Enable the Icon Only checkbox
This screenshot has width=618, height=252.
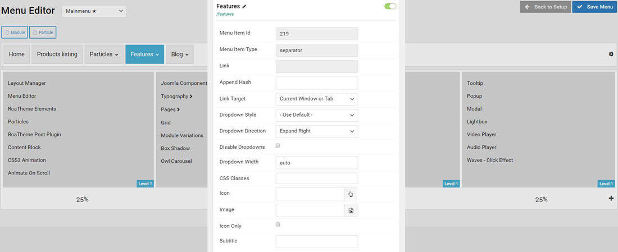(278, 224)
